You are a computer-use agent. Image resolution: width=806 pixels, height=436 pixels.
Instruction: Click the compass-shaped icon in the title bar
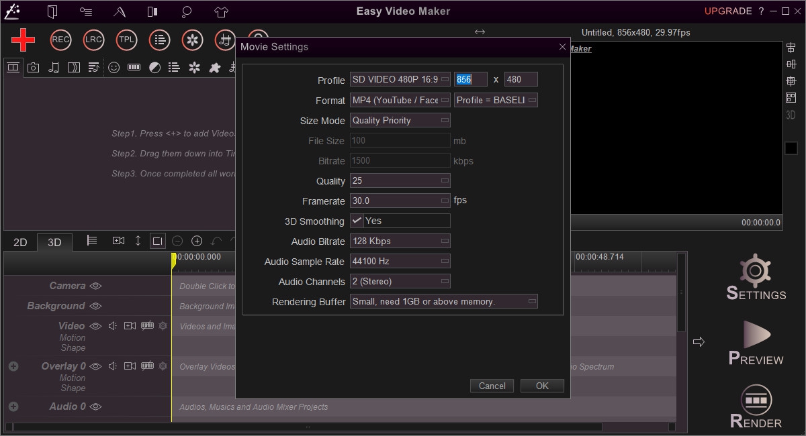point(120,11)
